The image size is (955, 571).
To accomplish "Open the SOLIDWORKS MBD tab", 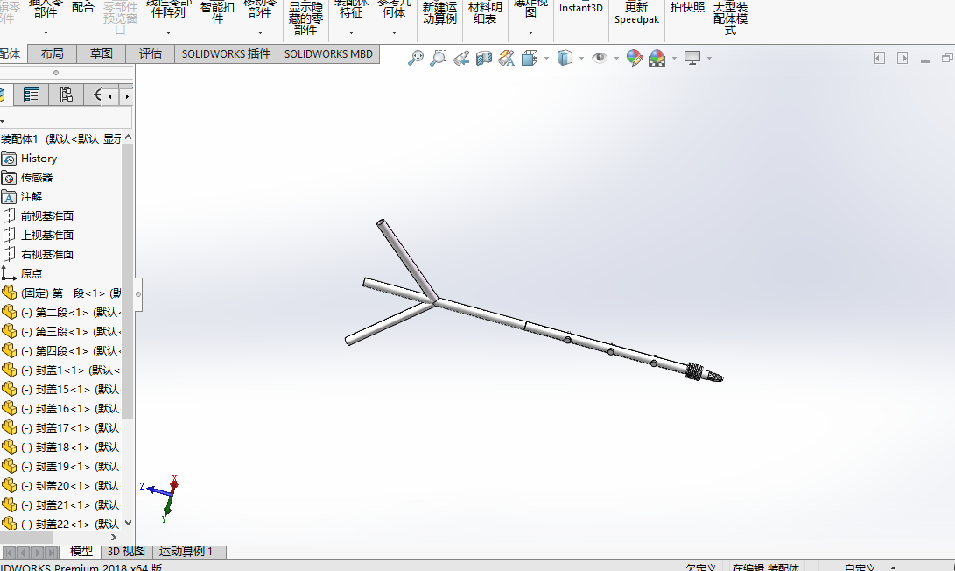I will click(328, 54).
